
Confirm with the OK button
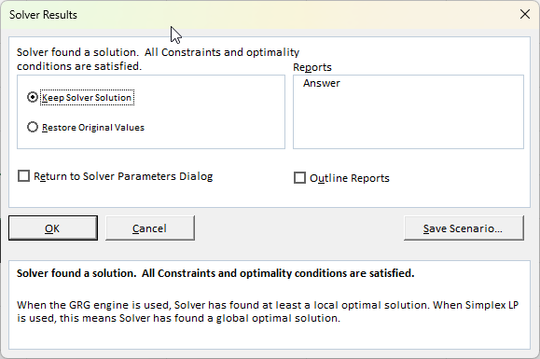pos(53,228)
